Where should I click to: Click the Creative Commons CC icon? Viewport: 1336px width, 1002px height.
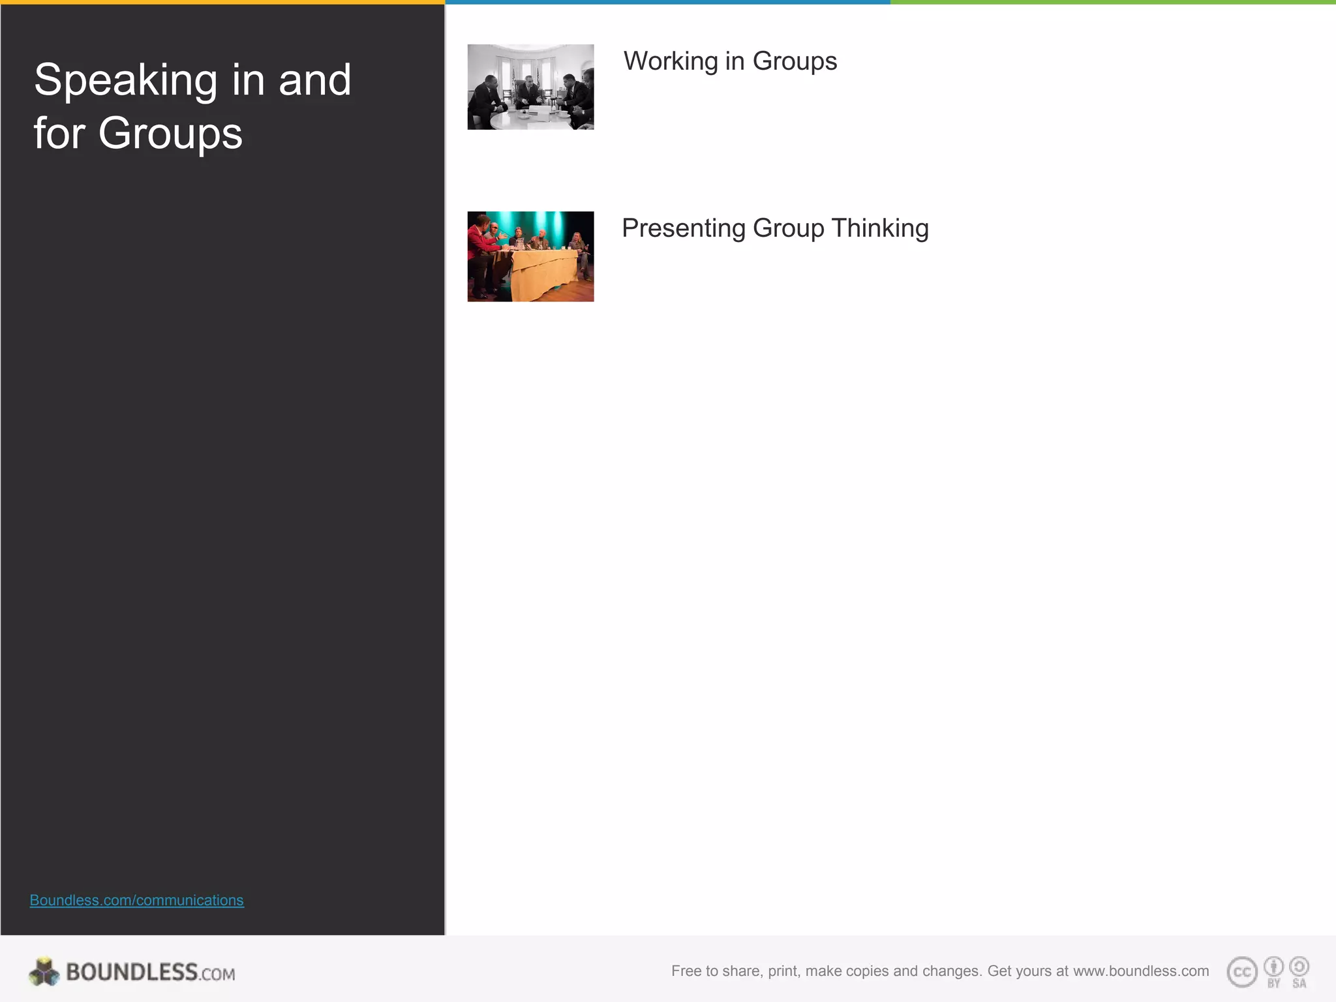(x=1242, y=972)
